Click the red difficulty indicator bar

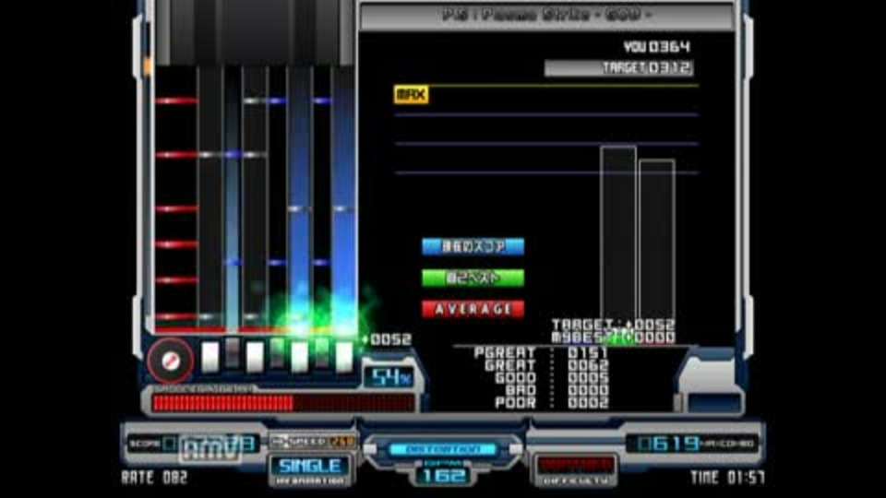(x=575, y=464)
